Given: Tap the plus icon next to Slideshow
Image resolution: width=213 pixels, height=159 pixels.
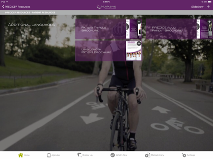Looking at the screenshot, I should tap(208, 7).
